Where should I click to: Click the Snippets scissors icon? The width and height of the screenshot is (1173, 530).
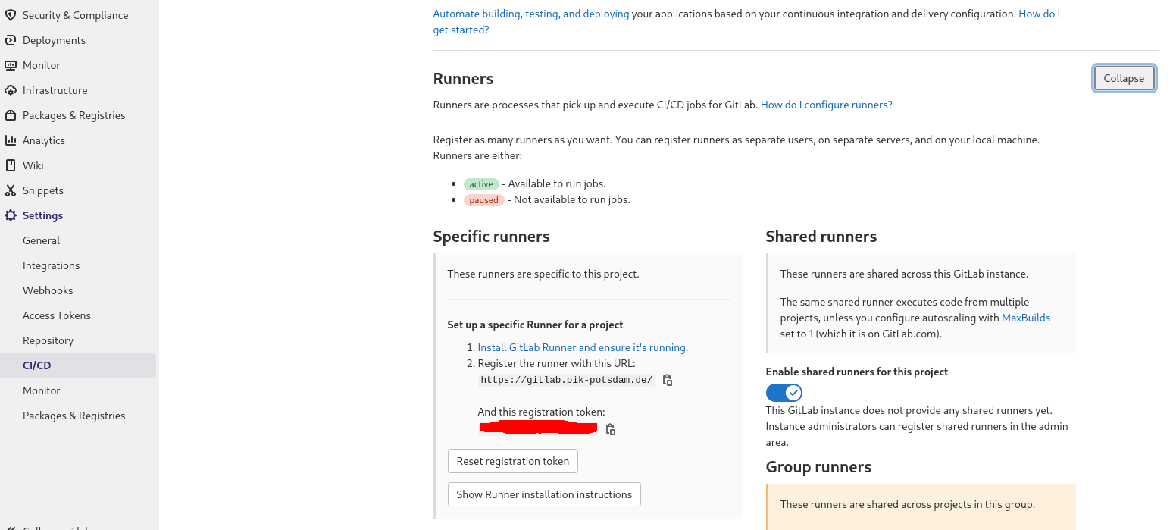(11, 190)
